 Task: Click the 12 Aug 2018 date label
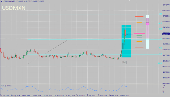[x=15, y=96]
